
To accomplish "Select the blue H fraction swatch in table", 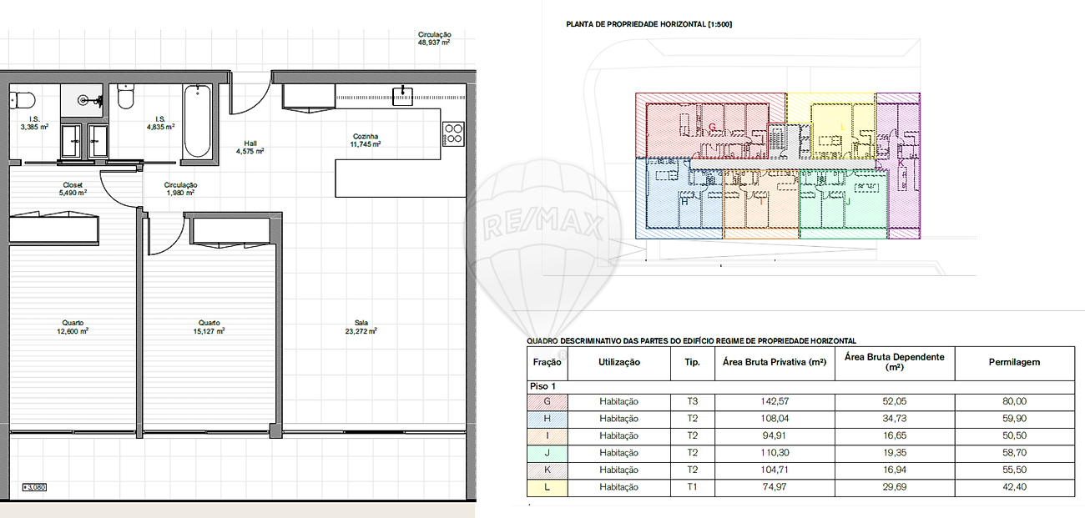I will [548, 419].
